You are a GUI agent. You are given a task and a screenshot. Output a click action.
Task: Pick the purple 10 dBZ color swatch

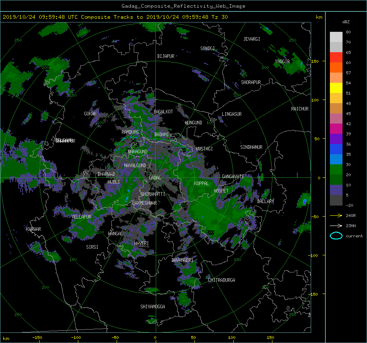coord(336,190)
